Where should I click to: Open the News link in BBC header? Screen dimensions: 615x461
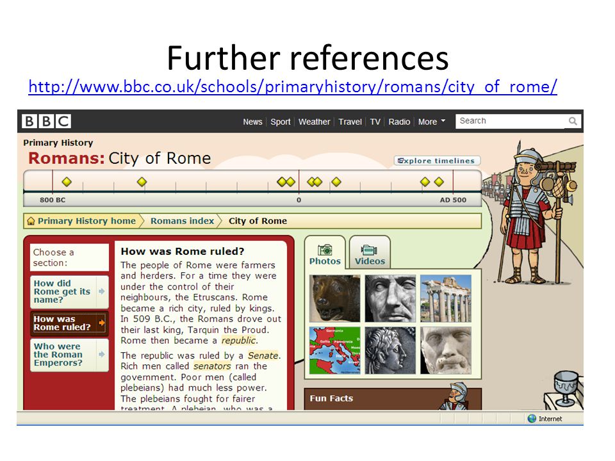coord(252,122)
